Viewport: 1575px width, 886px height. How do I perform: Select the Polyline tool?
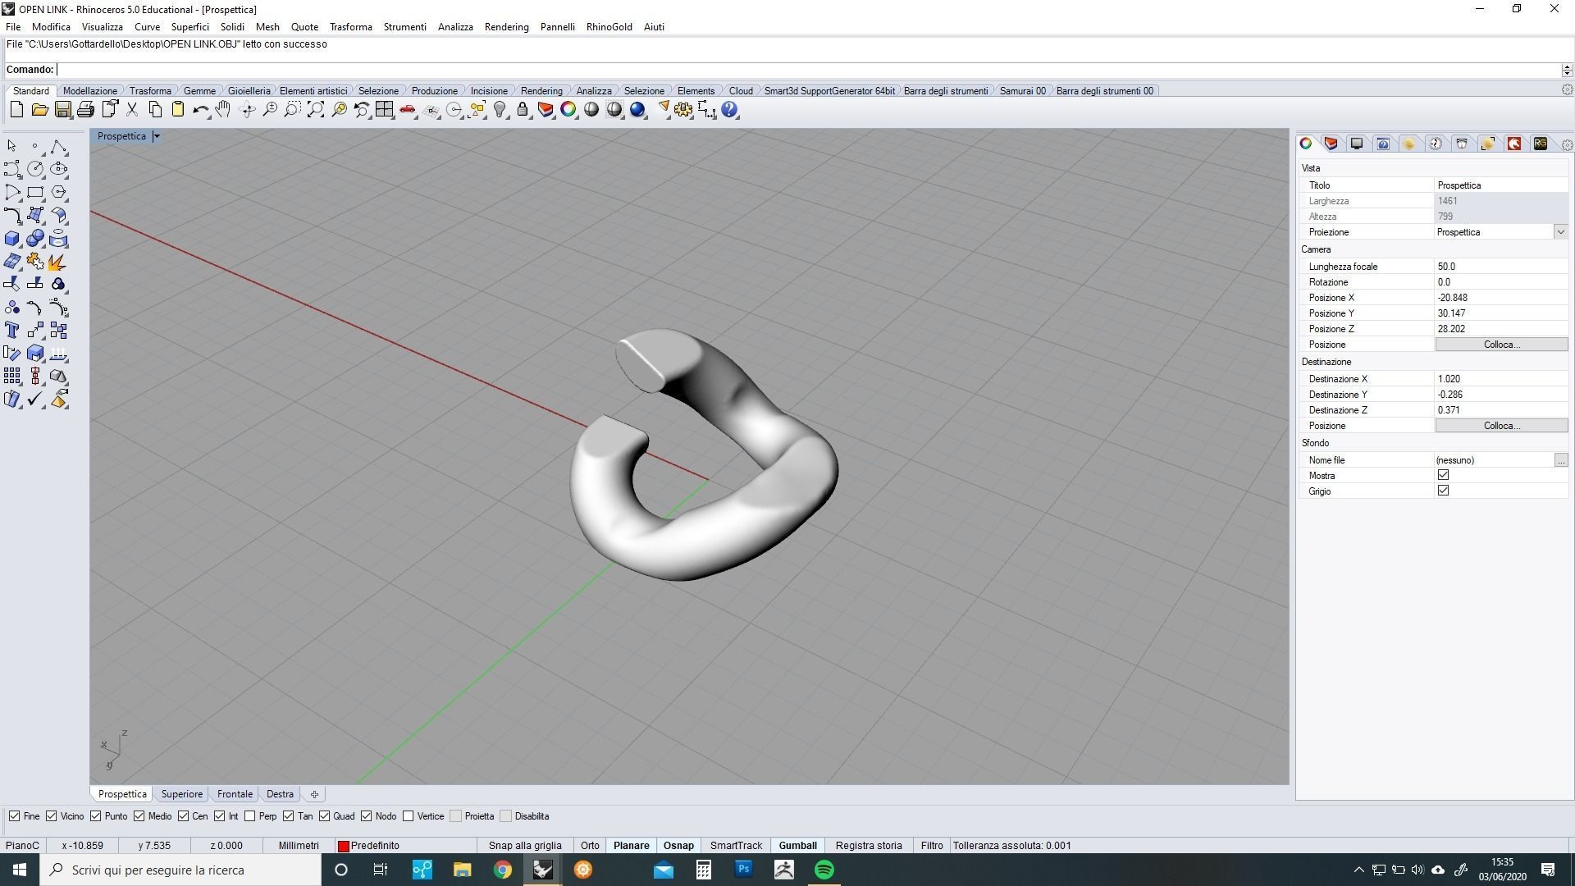click(58, 146)
